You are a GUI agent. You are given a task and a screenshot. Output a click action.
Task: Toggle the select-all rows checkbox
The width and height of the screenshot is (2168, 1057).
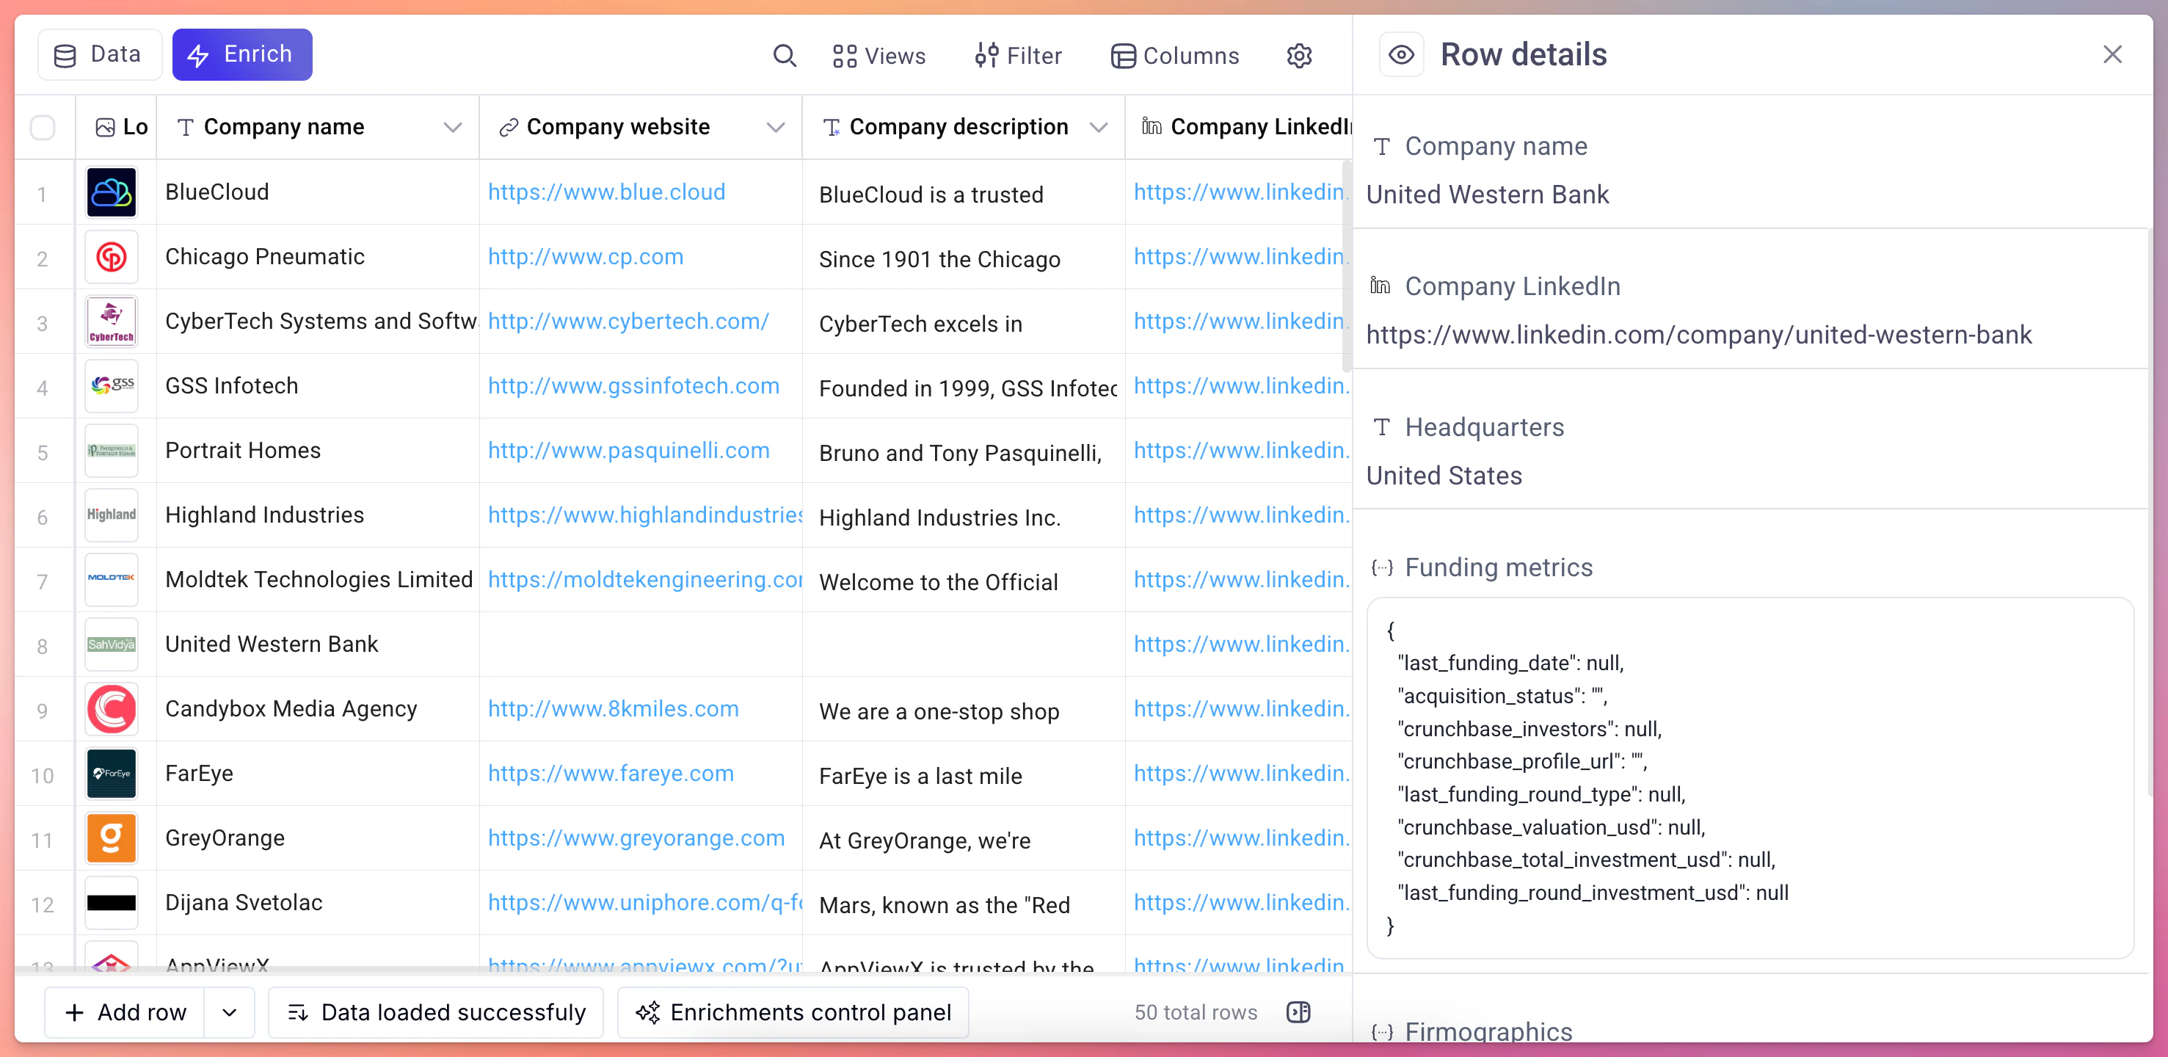pos(42,127)
